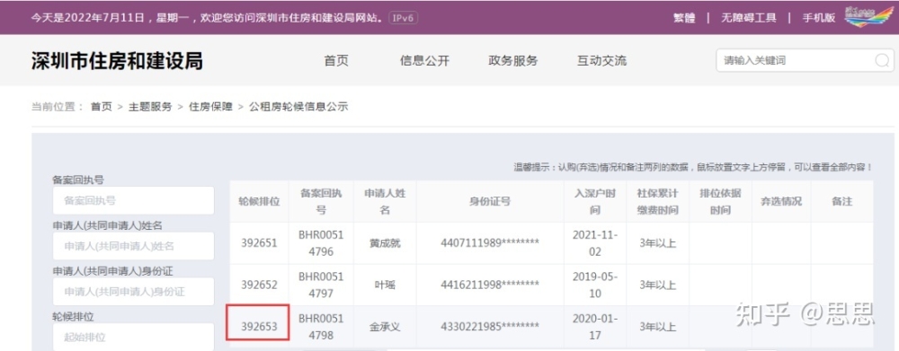The height and width of the screenshot is (351, 899).
Task: Click the 深圳市住房和建设局 site title
Action: (x=117, y=61)
